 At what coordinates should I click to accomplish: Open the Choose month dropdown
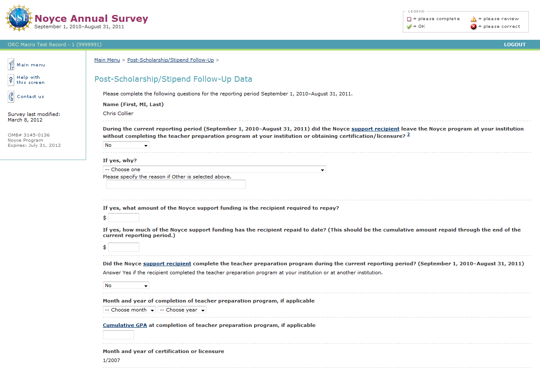(x=129, y=310)
